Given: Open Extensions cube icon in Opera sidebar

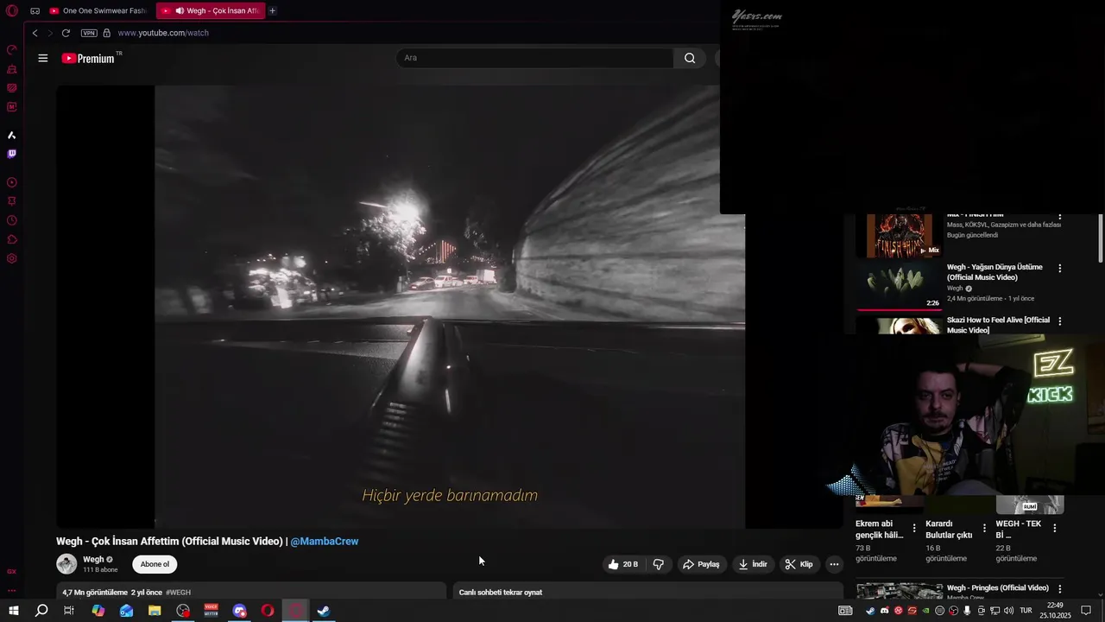Looking at the screenshot, I should 12,239.
